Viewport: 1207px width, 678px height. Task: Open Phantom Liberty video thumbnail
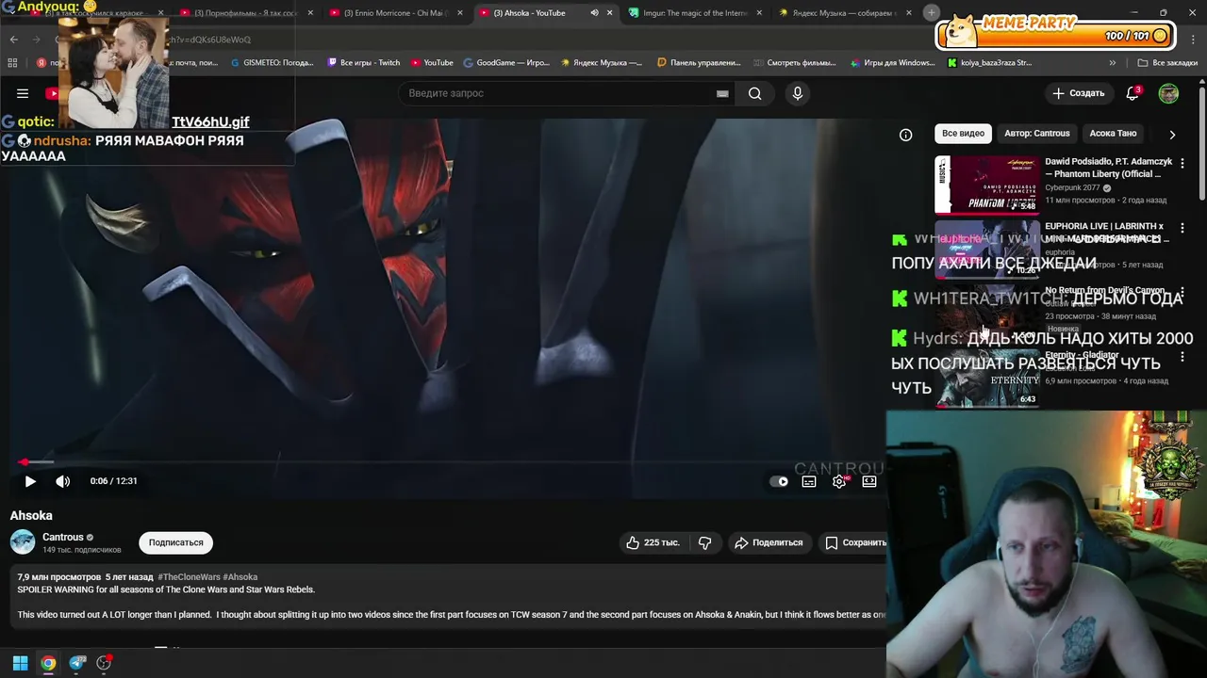pos(987,185)
